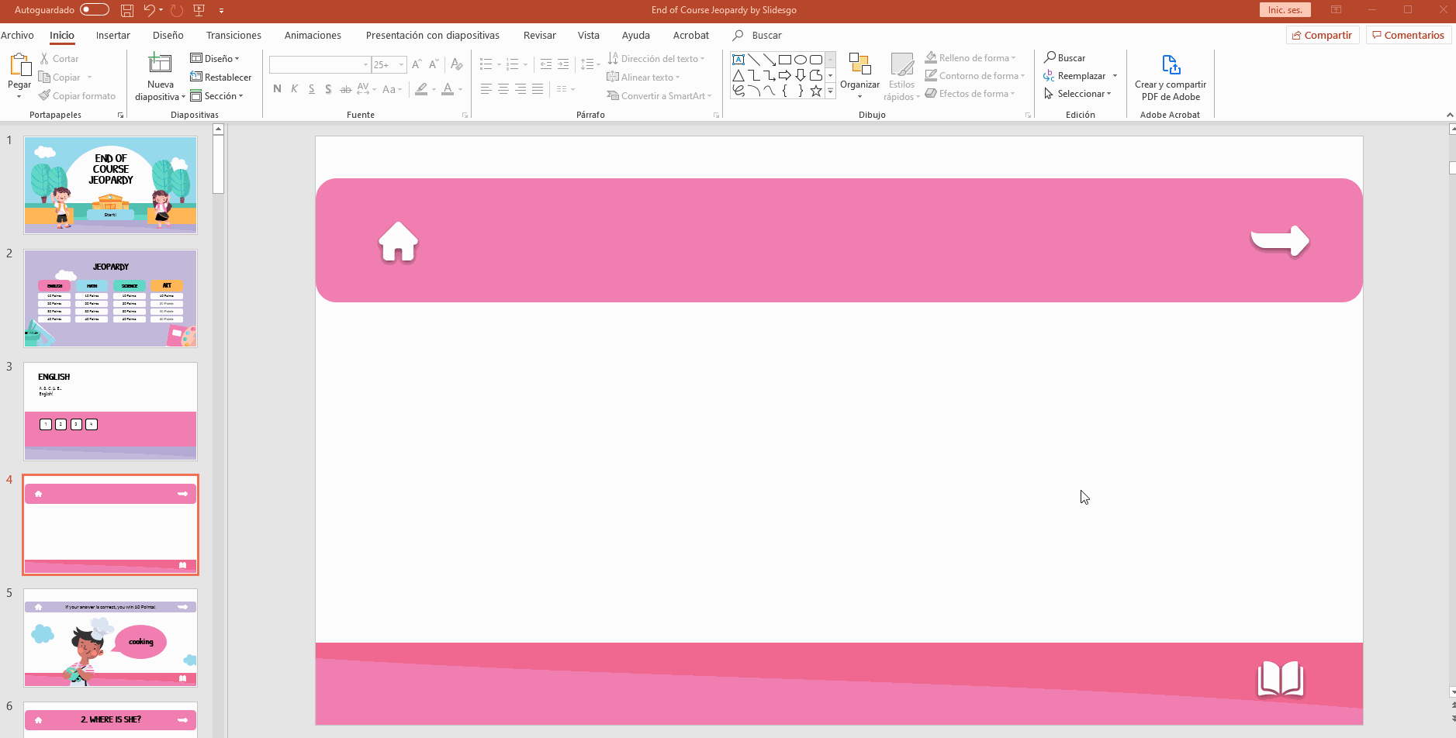1456x738 pixels.
Task: Center text in Párrafo group
Action: point(503,89)
